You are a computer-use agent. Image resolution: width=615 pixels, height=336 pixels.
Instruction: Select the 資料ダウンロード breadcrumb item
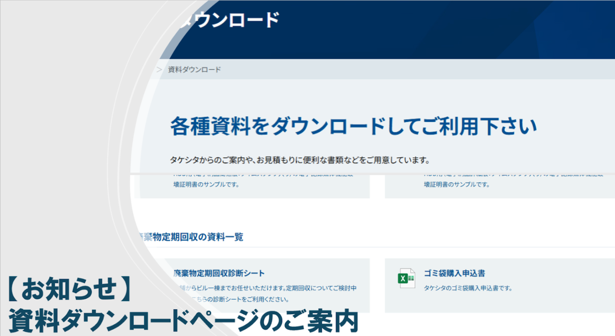click(194, 70)
